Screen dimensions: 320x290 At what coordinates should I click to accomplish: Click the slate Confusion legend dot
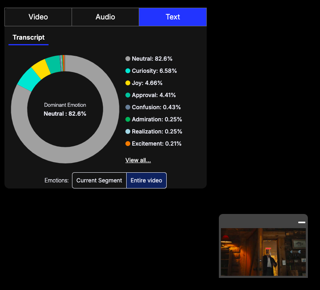pyautogui.click(x=128, y=107)
